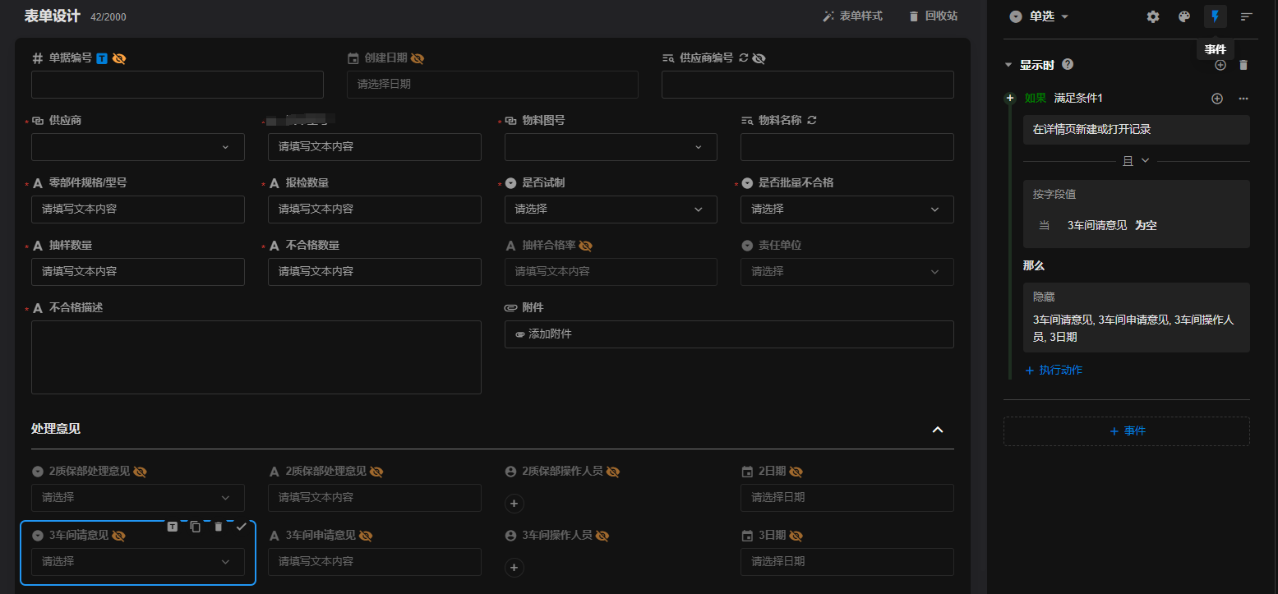Click the copy icon on 3车间请意见 field
This screenshot has height=594, width=1278.
click(x=196, y=527)
